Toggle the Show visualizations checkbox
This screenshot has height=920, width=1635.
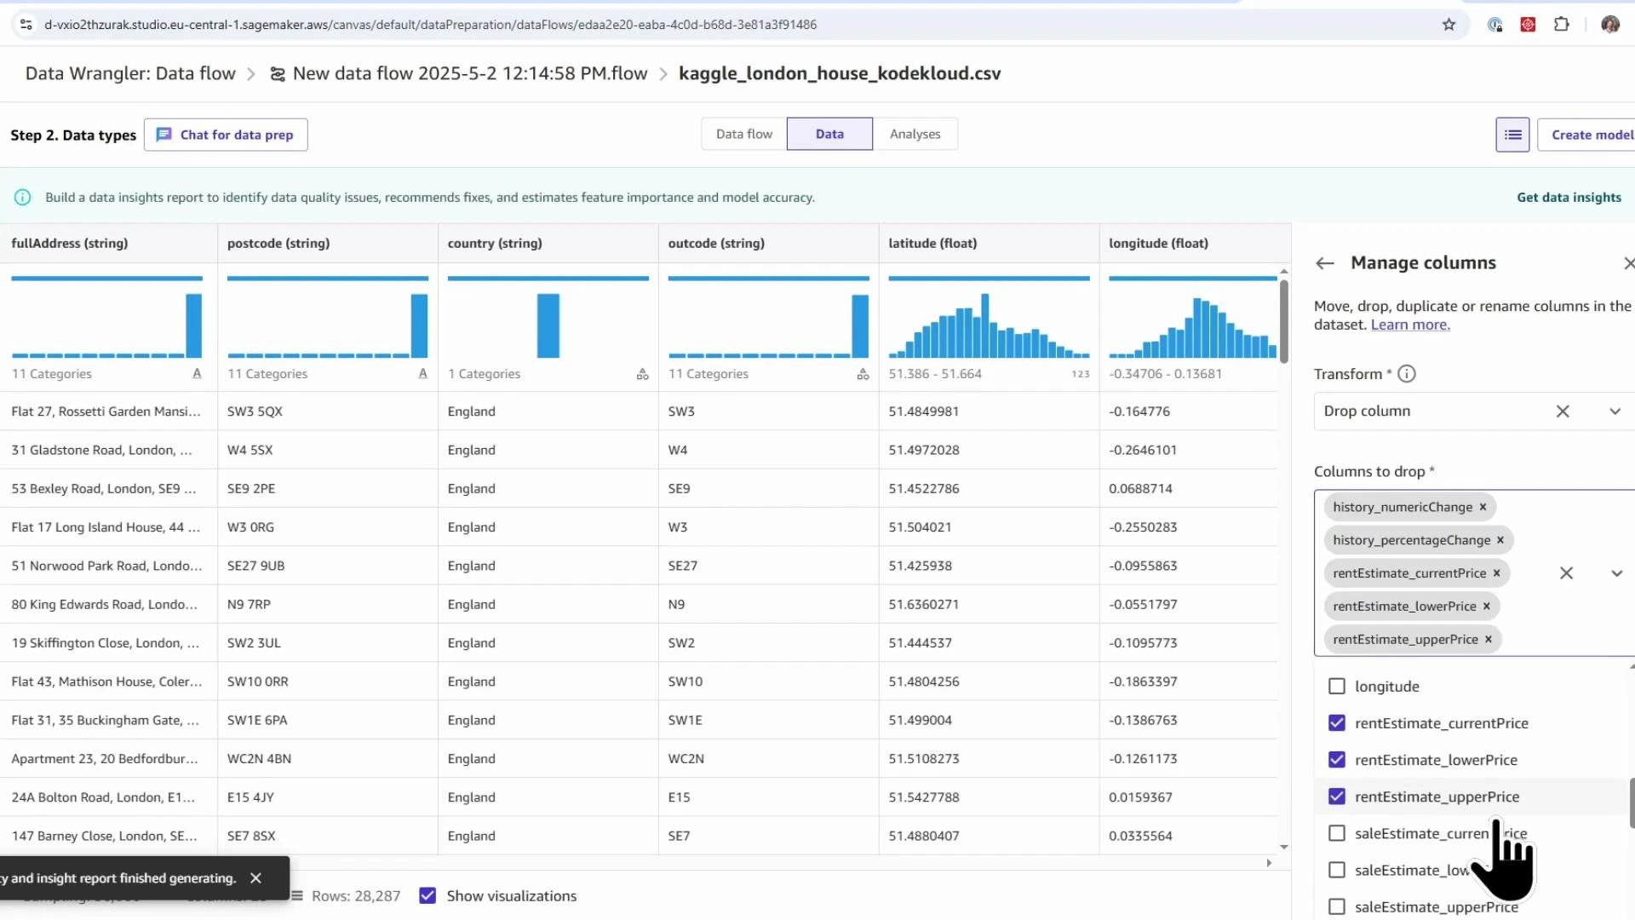[427, 895]
